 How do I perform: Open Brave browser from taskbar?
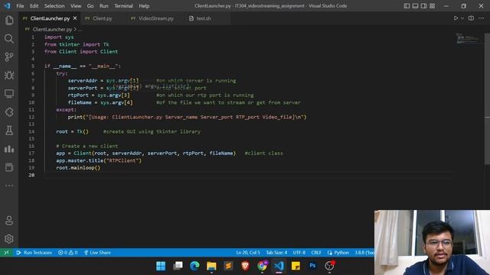245,266
